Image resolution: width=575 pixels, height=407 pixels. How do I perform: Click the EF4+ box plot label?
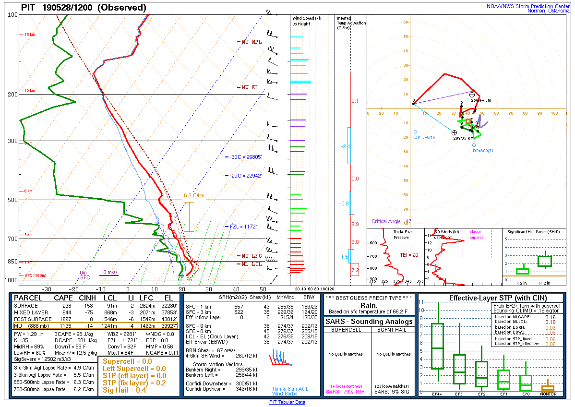[x=437, y=394]
